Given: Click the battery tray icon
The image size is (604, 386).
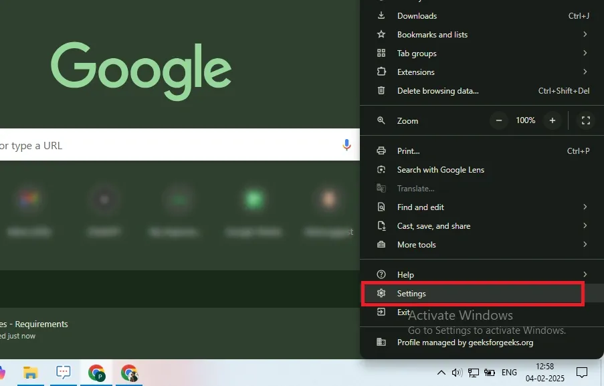Looking at the screenshot, I should coord(490,373).
